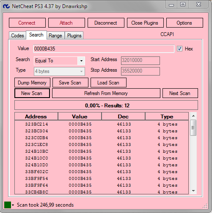Image resolution: width=212 pixels, height=213 pixels.
Task: Toggle the Hex checkbox
Action: [179, 49]
